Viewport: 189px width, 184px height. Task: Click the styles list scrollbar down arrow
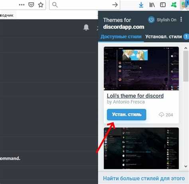(186, 166)
